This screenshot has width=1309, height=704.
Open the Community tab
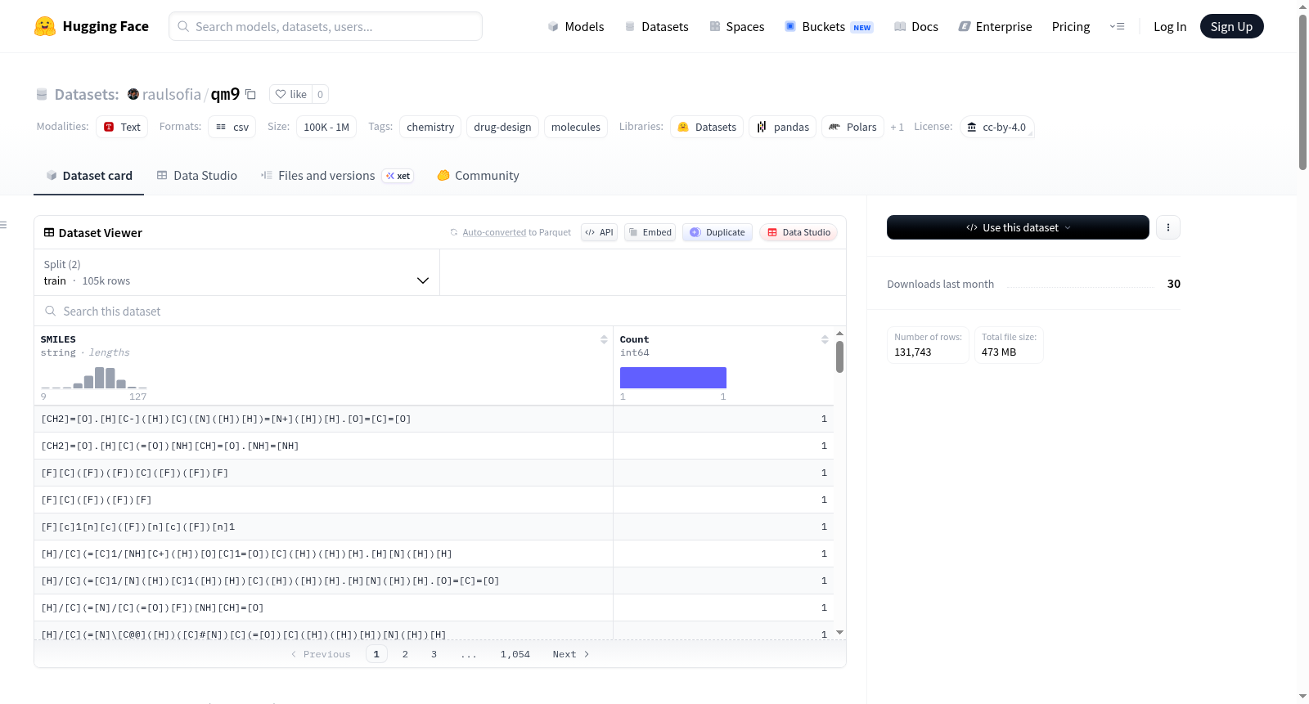[478, 176]
